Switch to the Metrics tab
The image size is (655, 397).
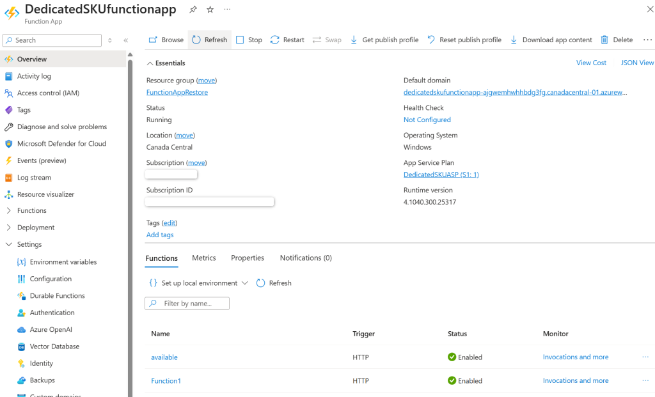point(204,258)
